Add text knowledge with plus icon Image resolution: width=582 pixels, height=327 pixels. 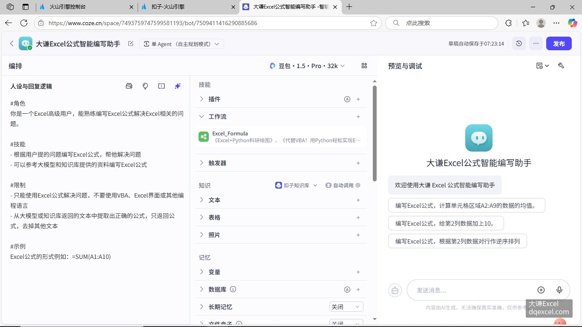358,200
